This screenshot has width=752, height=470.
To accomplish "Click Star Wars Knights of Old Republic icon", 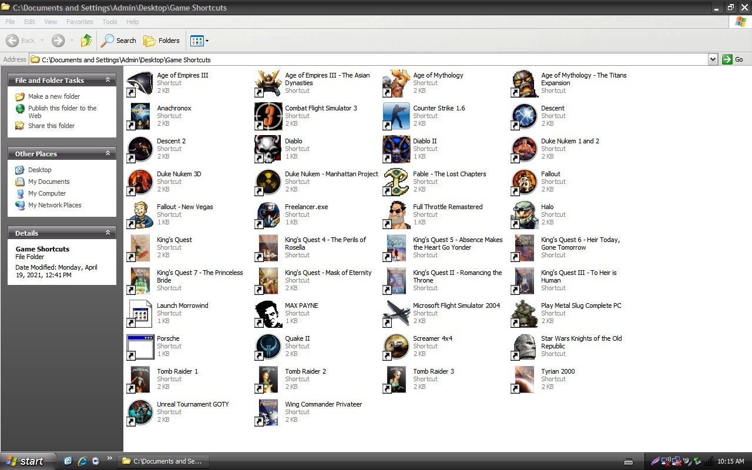I will (524, 347).
